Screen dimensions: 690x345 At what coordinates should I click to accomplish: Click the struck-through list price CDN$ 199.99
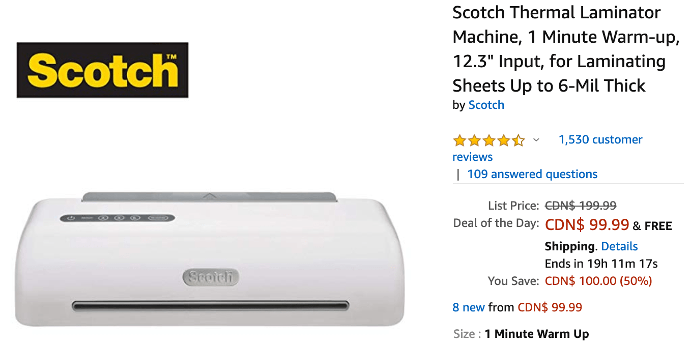pyautogui.click(x=581, y=206)
